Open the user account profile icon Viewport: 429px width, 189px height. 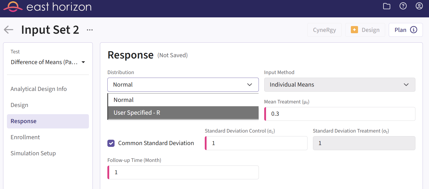click(419, 6)
